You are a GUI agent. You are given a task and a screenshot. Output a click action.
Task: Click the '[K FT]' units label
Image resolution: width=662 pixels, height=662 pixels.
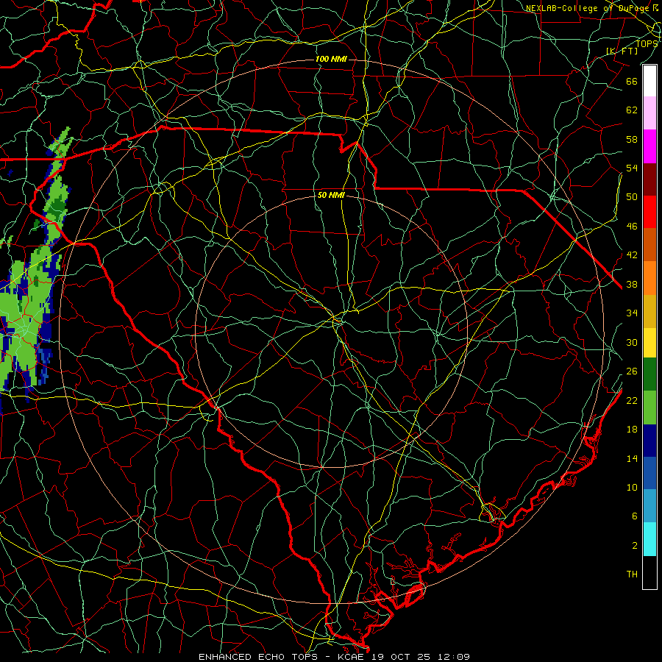click(x=622, y=51)
